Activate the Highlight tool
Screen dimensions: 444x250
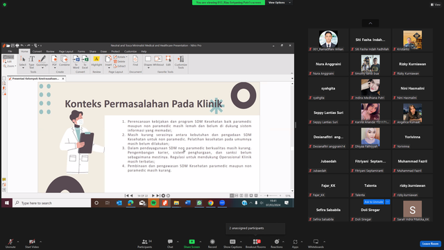tap(96, 61)
